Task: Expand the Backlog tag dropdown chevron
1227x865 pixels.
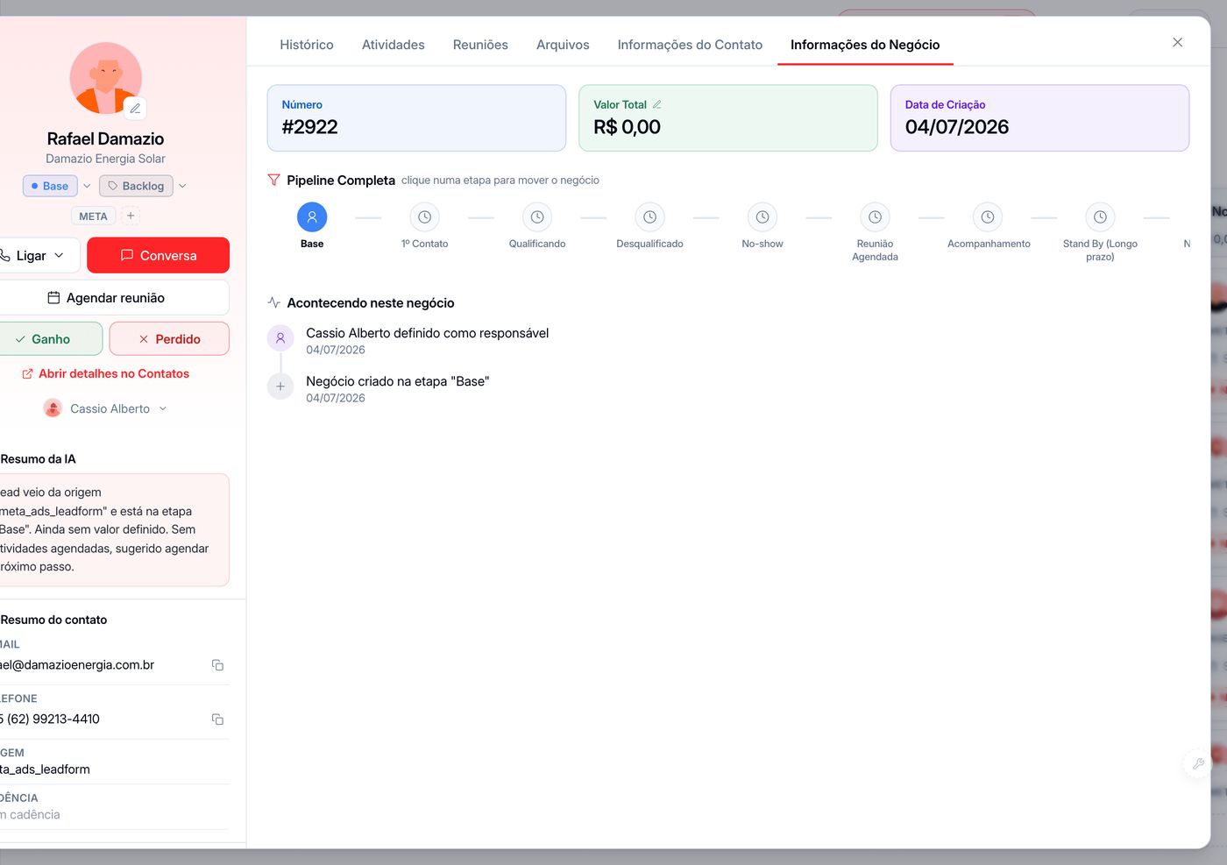Action: pos(182,186)
